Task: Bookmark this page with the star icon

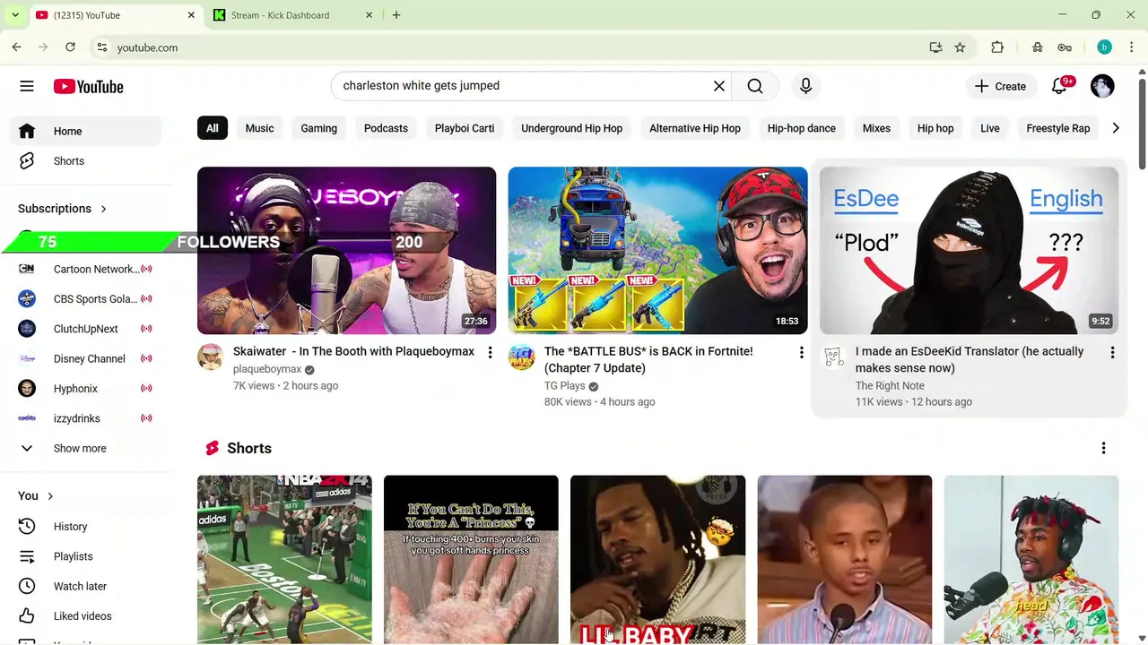Action: tap(960, 47)
